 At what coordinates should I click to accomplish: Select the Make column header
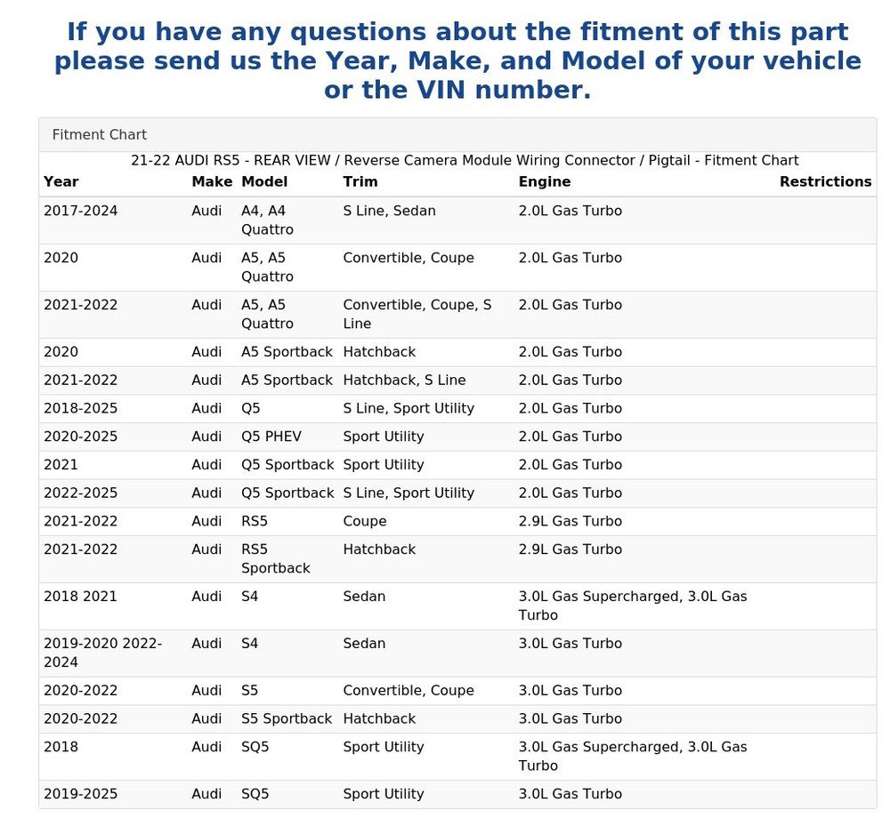pyautogui.click(x=212, y=182)
